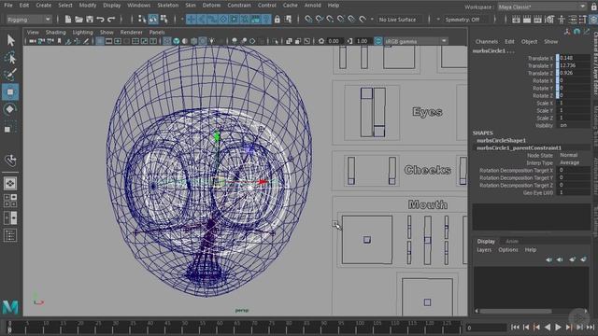Screen dimensions: 598x336
Task: Go to start of playback range
Action: pos(515,327)
